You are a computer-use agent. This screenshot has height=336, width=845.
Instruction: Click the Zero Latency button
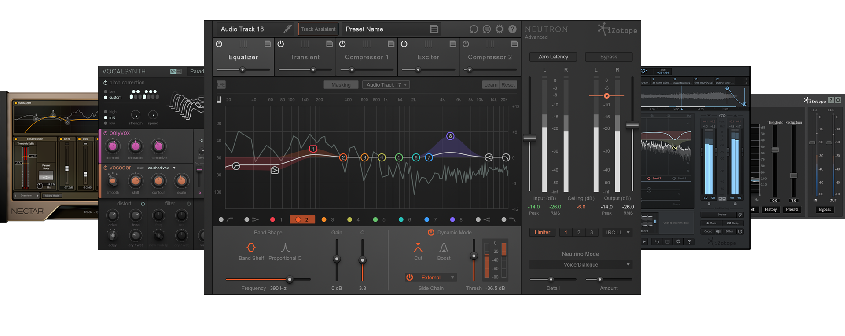[553, 57]
